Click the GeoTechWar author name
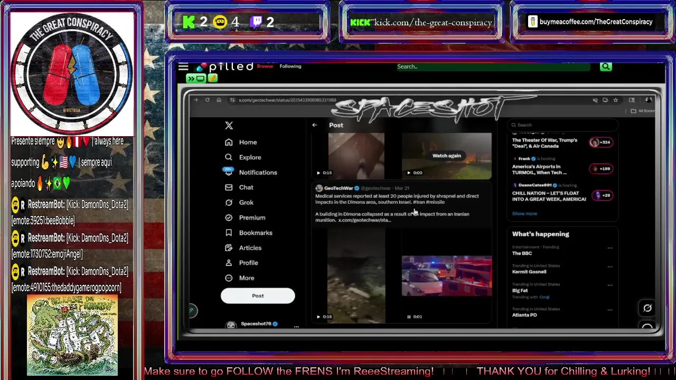 (x=339, y=188)
